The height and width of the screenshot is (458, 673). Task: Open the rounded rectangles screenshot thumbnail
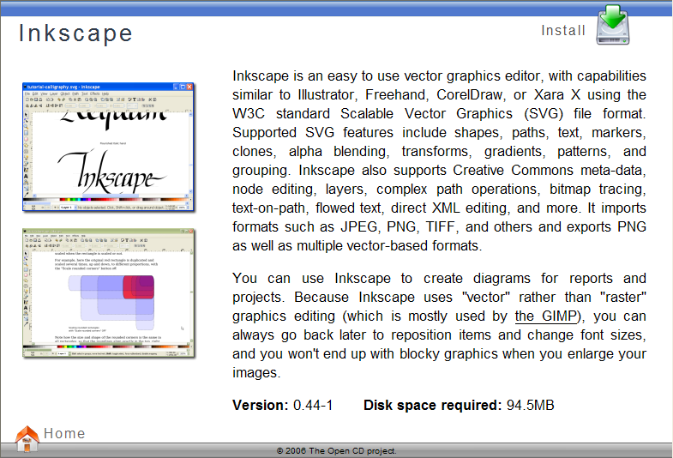click(x=109, y=293)
